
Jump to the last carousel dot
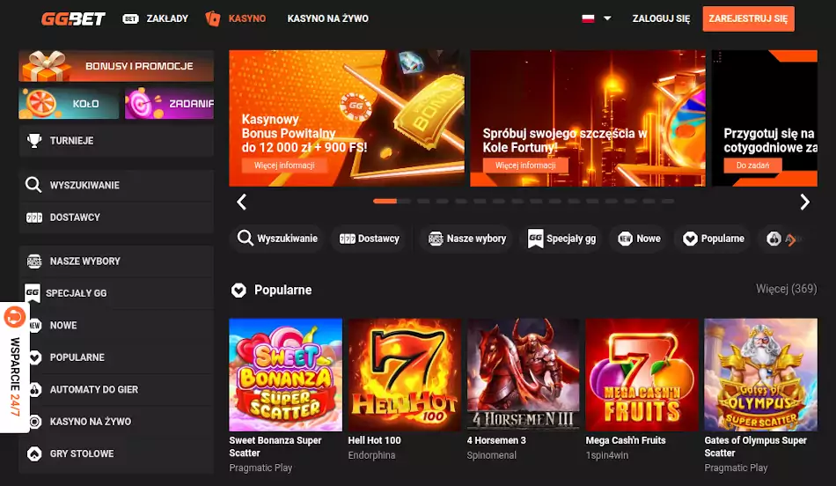(x=668, y=201)
